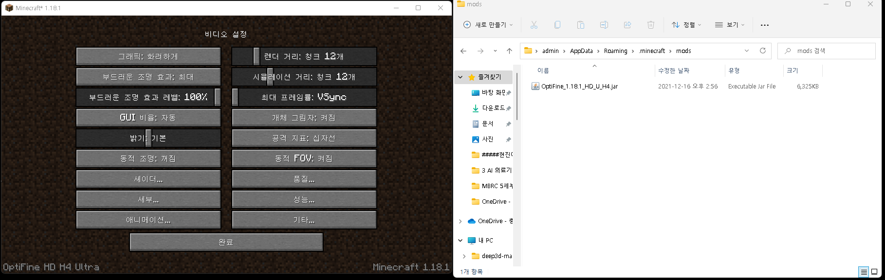Viewport: 885px width, 280px height.
Task: Click AppData in the breadcrumb path
Action: coord(581,51)
